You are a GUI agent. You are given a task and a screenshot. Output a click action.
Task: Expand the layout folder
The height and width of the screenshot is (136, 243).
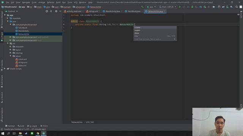click(11, 50)
